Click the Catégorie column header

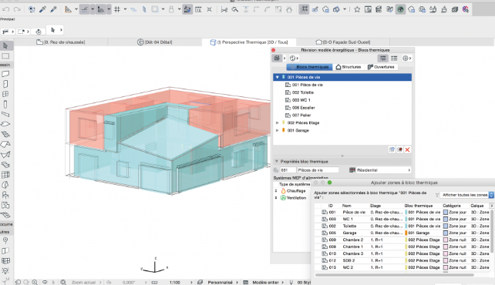pyautogui.click(x=452, y=206)
